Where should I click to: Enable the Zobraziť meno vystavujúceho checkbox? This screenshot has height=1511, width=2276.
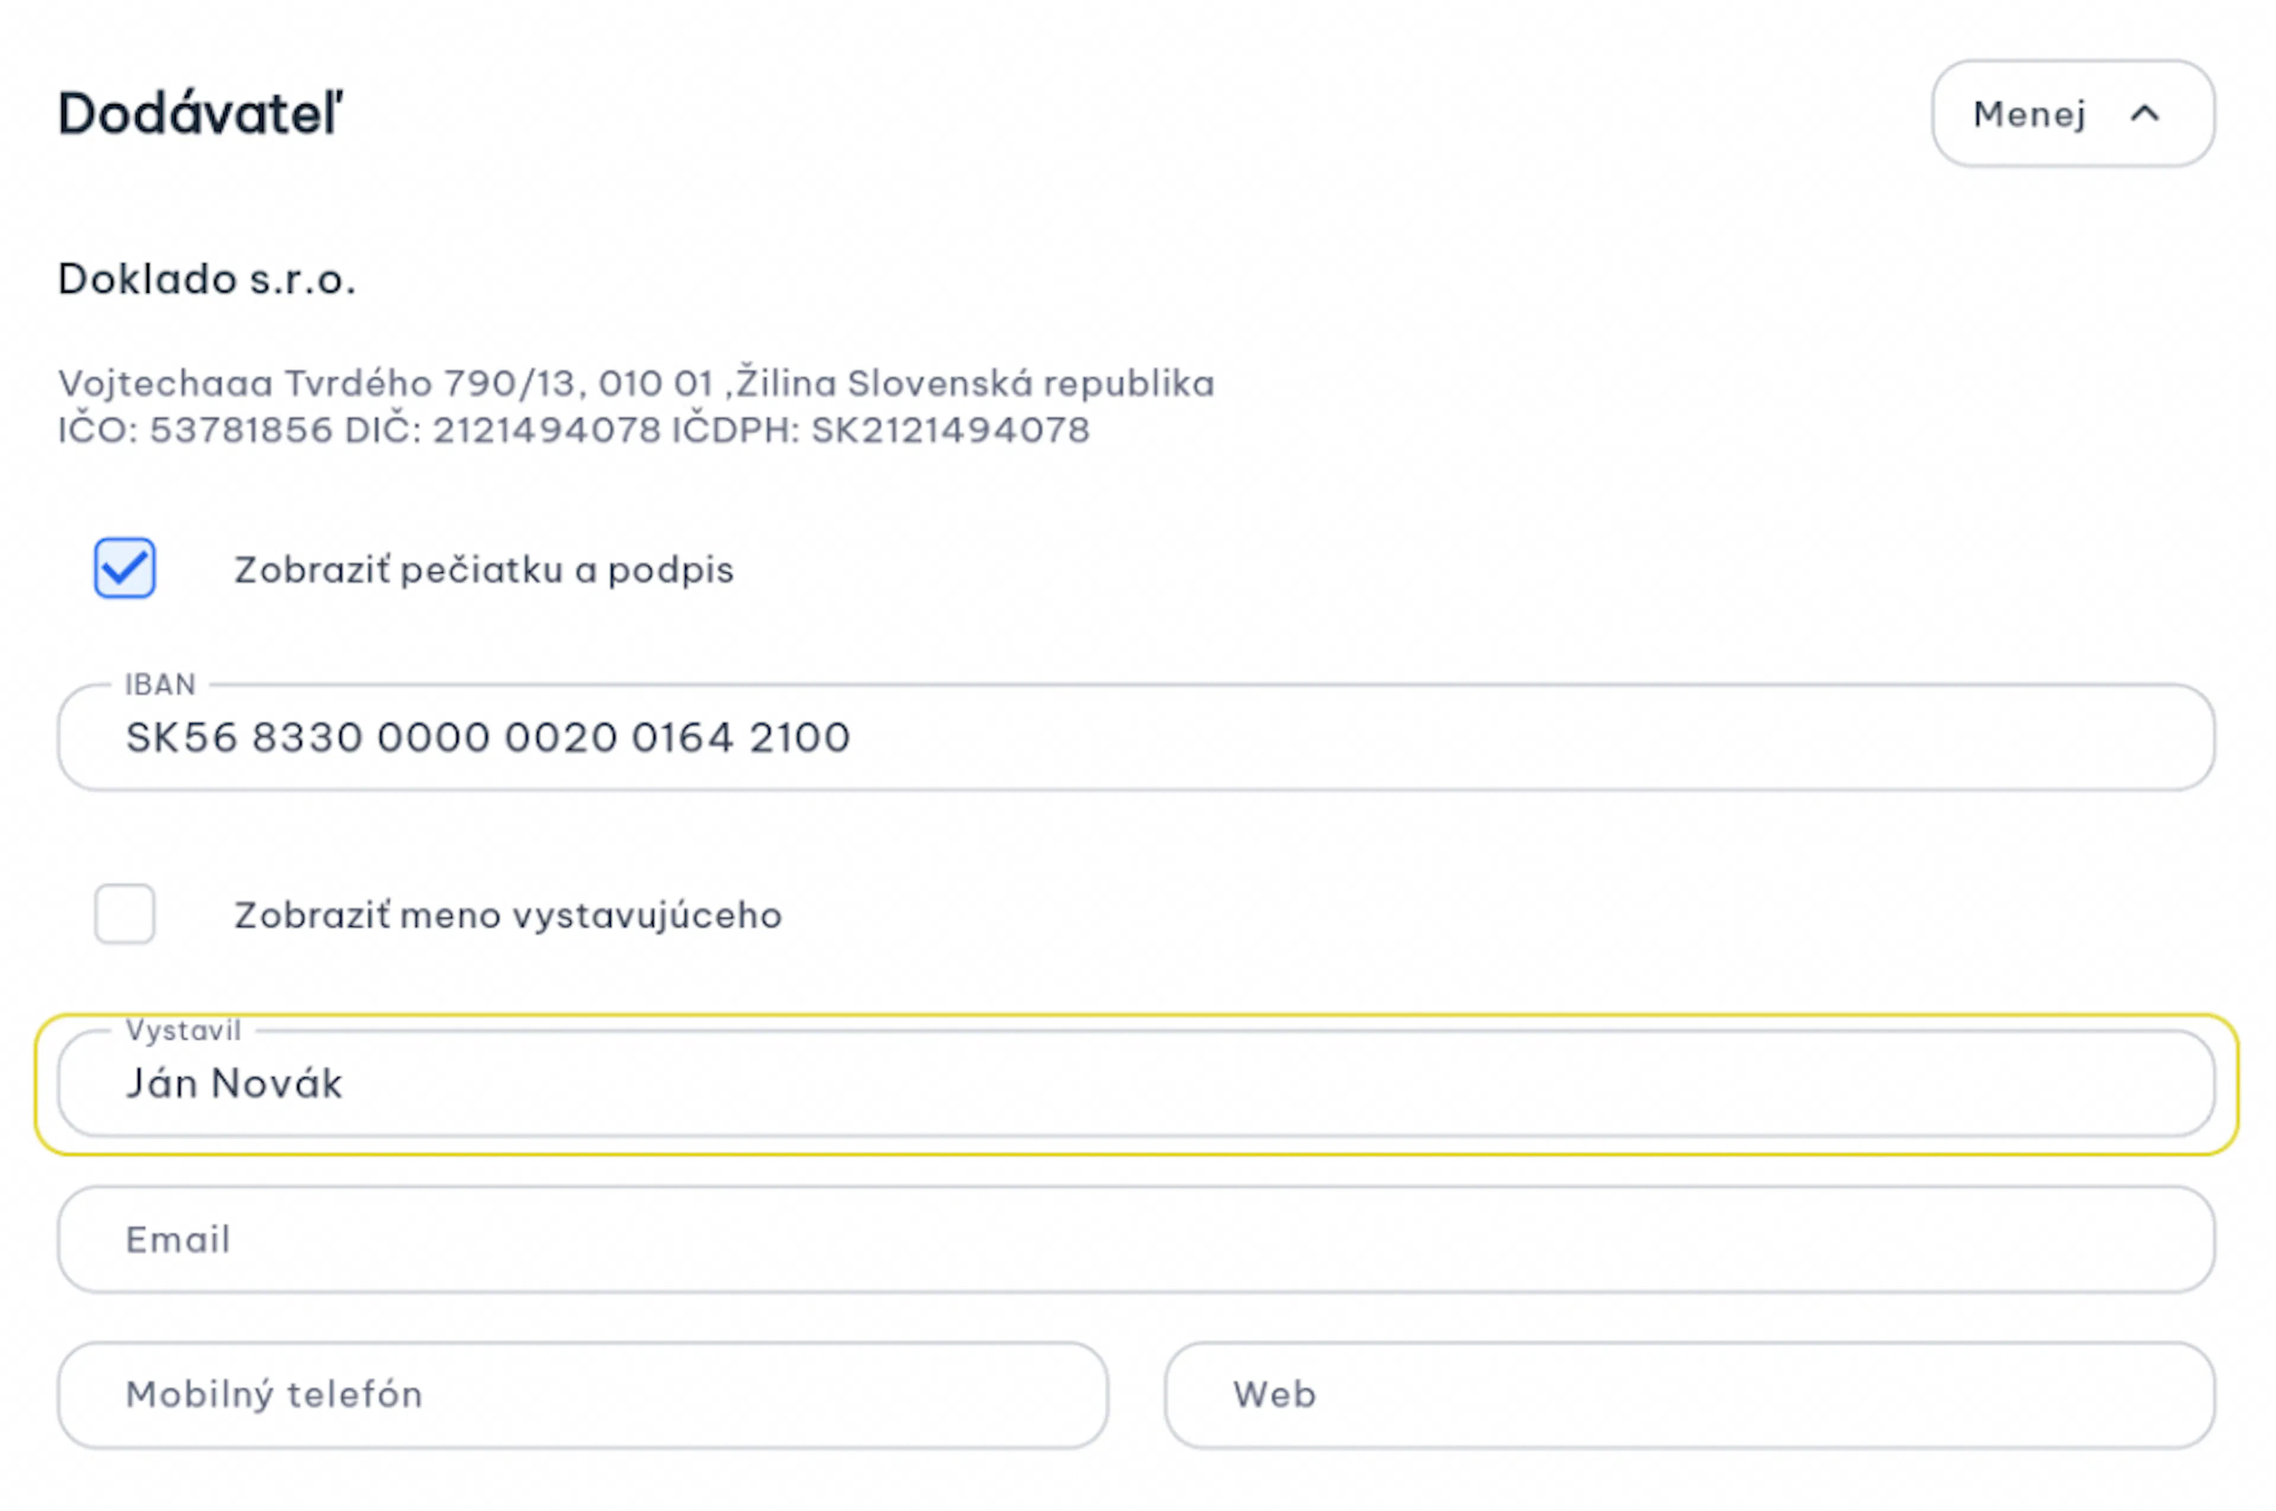124,914
